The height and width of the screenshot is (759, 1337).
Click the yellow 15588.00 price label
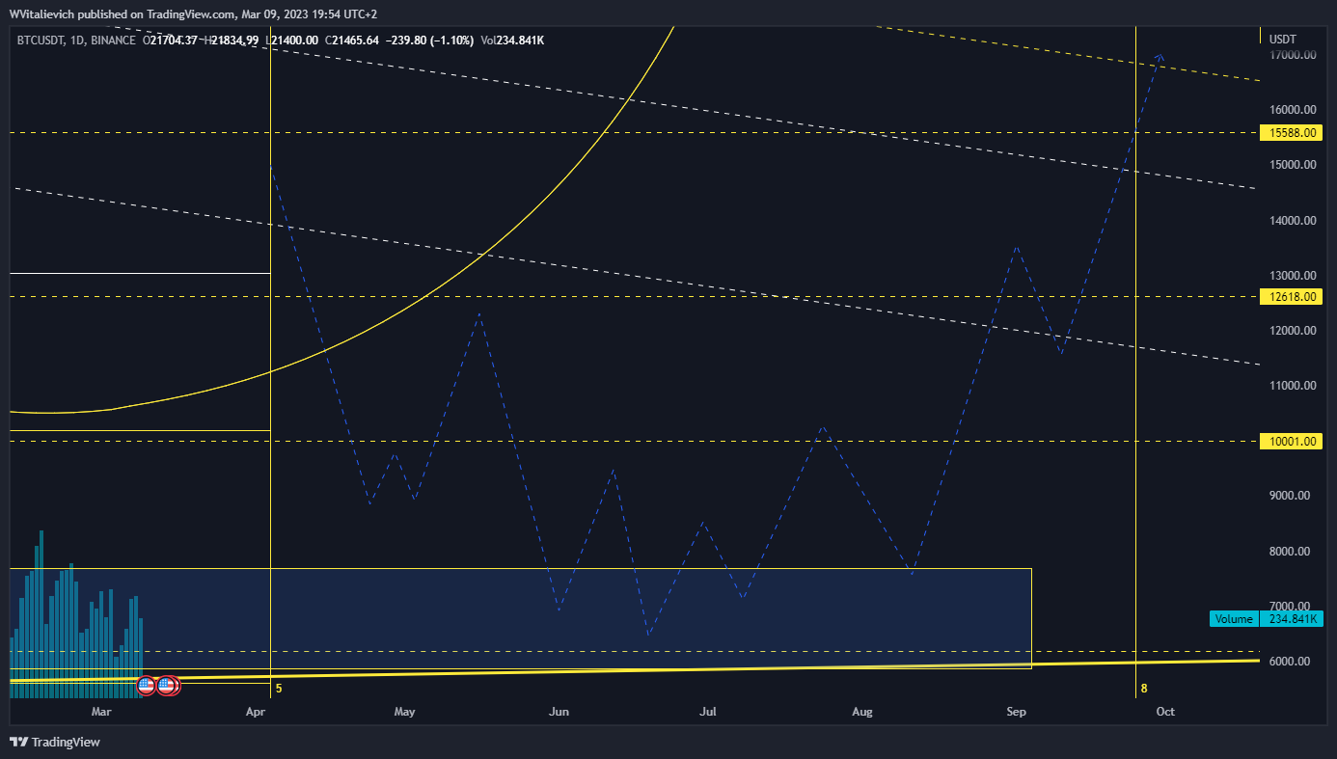pos(1293,132)
